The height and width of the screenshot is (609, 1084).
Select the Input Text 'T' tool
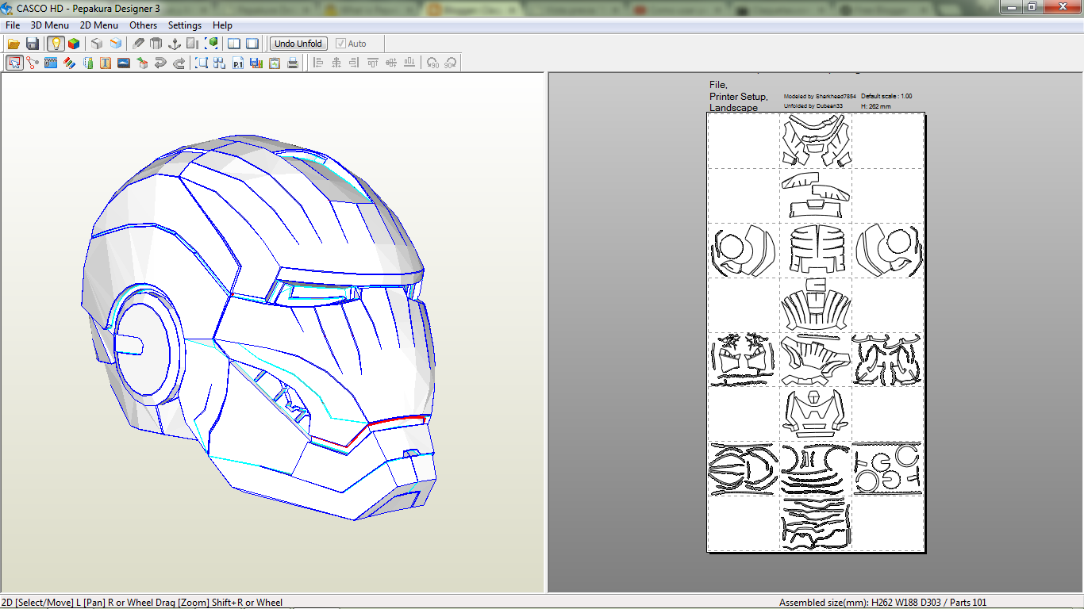[x=106, y=63]
